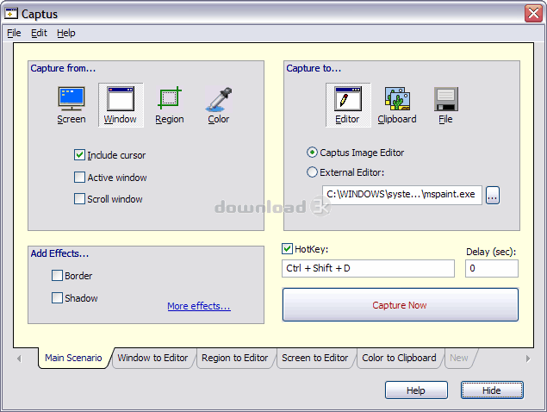Click the HotKey field showing Ctrl + Shift + D

pyautogui.click(x=368, y=268)
